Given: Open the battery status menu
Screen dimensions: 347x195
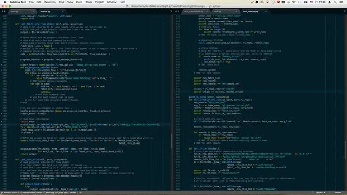Looking at the screenshot, I should pyautogui.click(x=305, y=2).
